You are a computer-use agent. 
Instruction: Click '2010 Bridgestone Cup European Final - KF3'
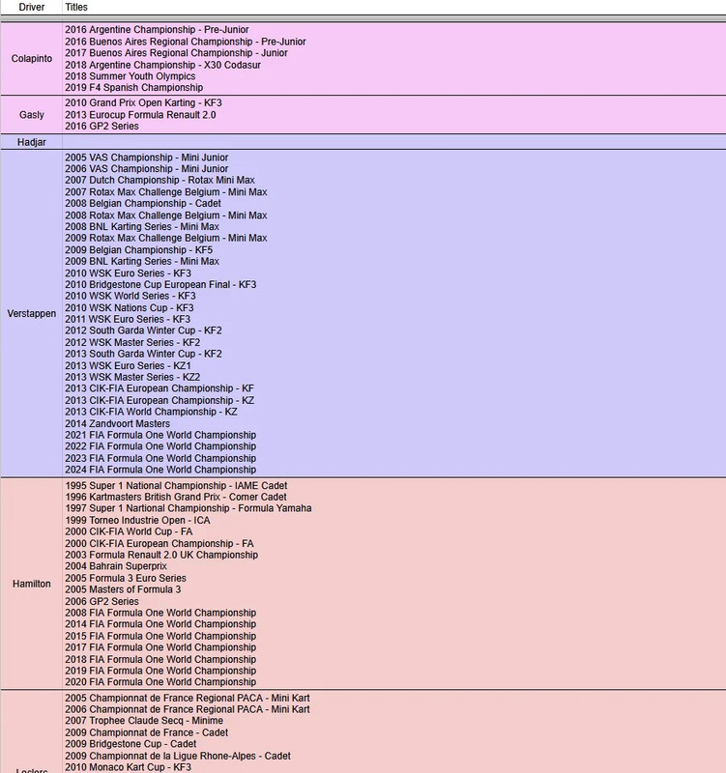point(160,284)
